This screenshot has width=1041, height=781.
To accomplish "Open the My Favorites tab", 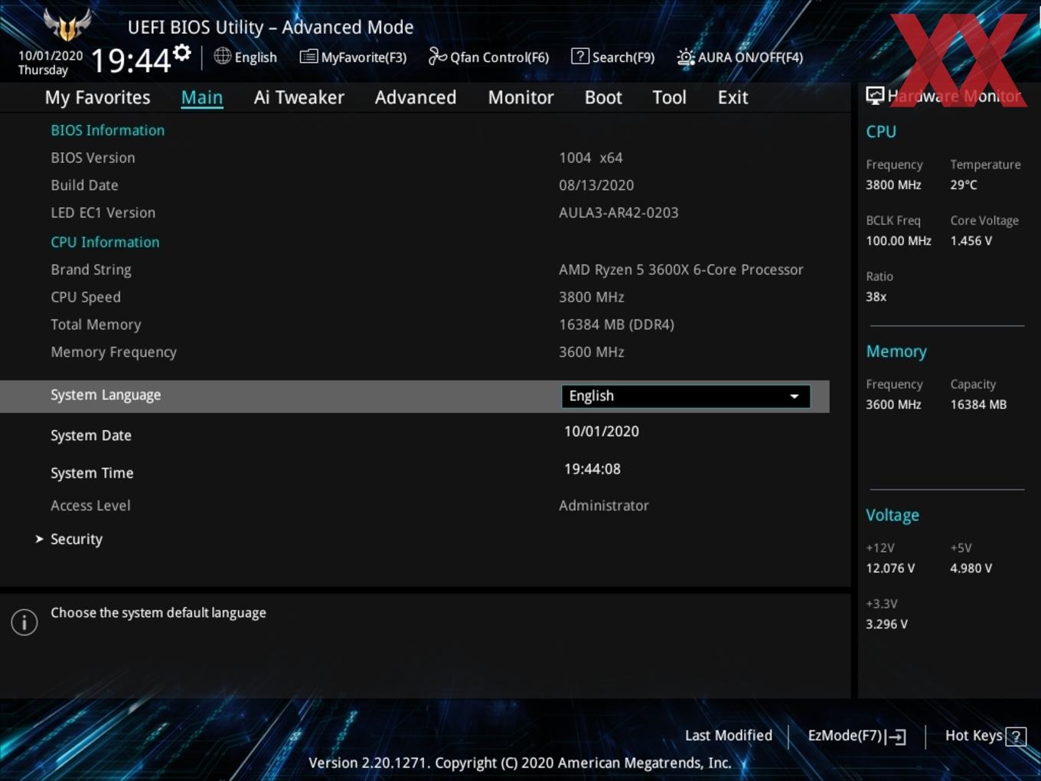I will click(97, 97).
